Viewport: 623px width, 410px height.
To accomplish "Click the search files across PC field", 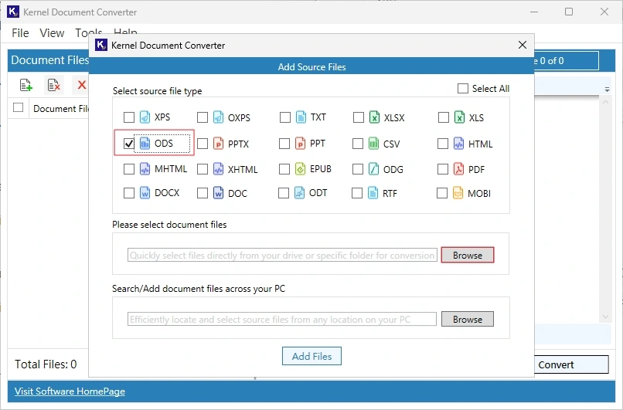I will click(282, 319).
